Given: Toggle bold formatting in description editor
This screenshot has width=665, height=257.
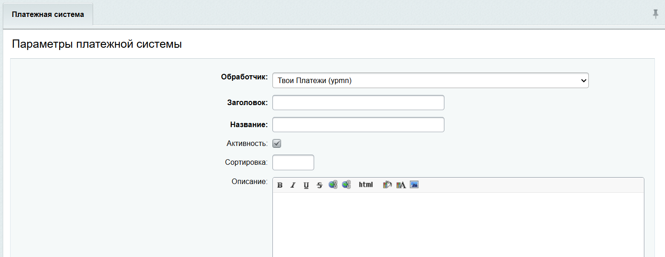Looking at the screenshot, I should [x=280, y=185].
